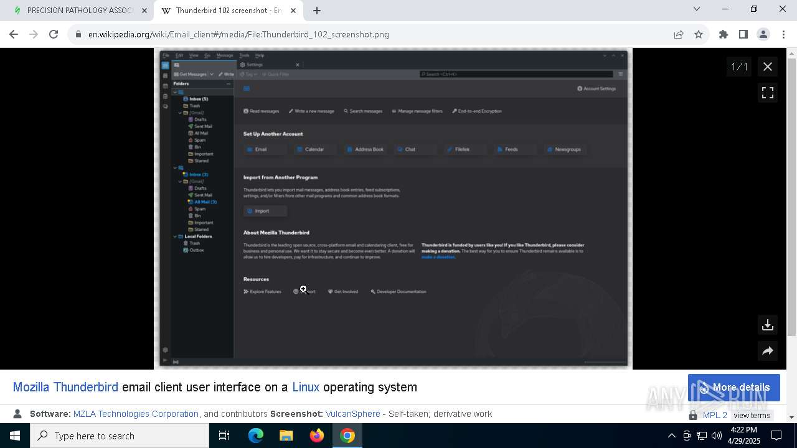Image resolution: width=797 pixels, height=448 pixels.
Task: Open the tab search dropdown chevron
Action: click(697, 9)
